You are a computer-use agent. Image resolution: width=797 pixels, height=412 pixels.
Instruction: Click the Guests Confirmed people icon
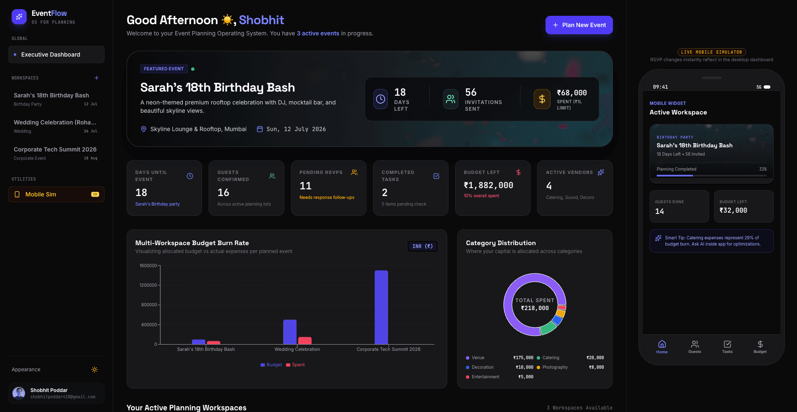click(x=272, y=176)
